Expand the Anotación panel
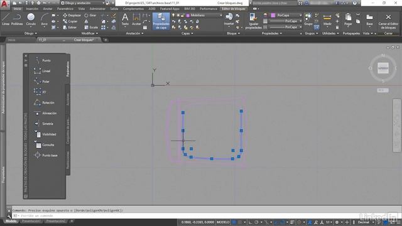This screenshot has width=402, height=226. tap(134, 33)
